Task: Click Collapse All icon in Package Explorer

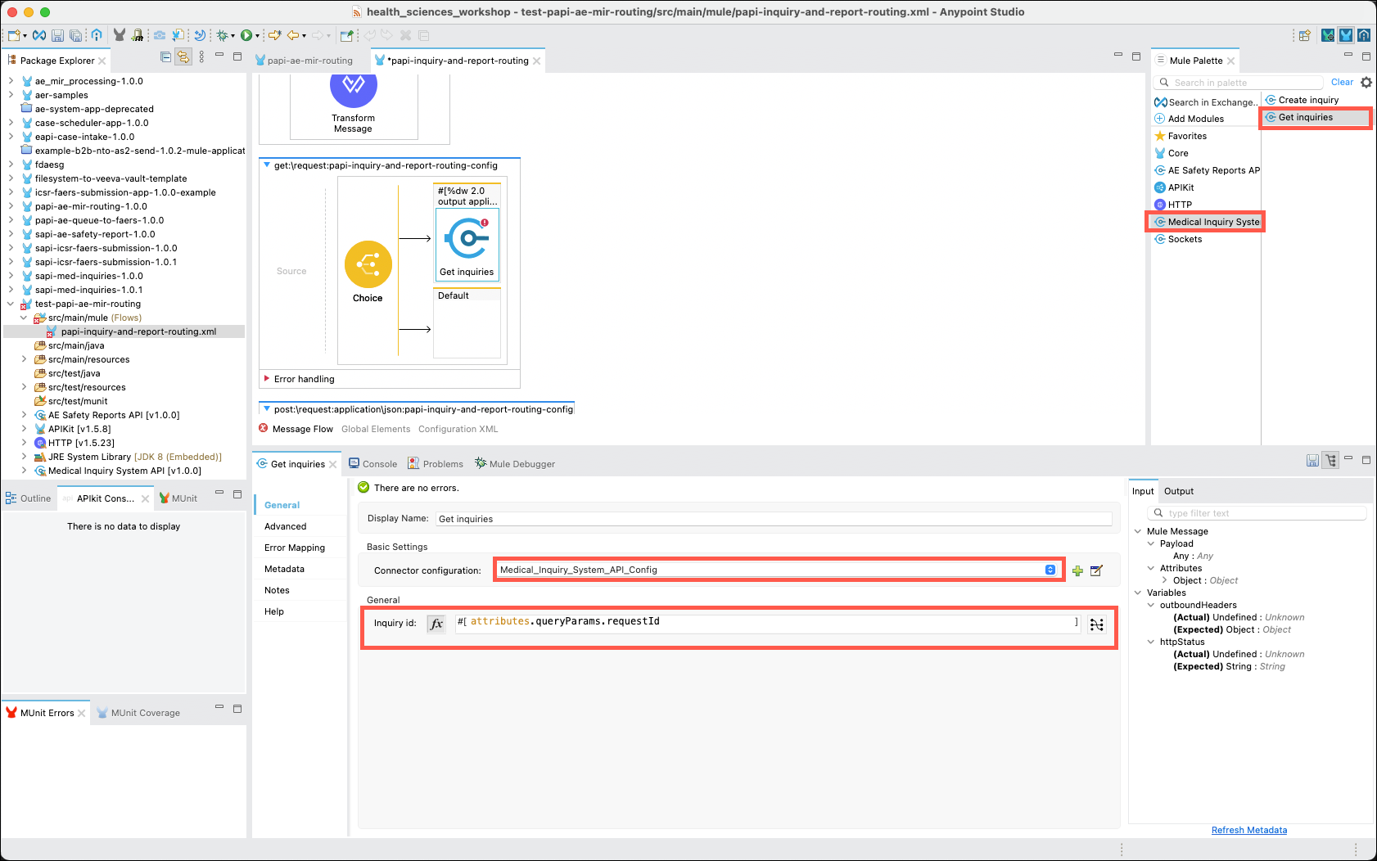Action: [165, 57]
